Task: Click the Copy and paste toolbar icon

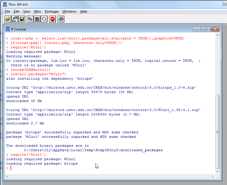Action: 44,19
